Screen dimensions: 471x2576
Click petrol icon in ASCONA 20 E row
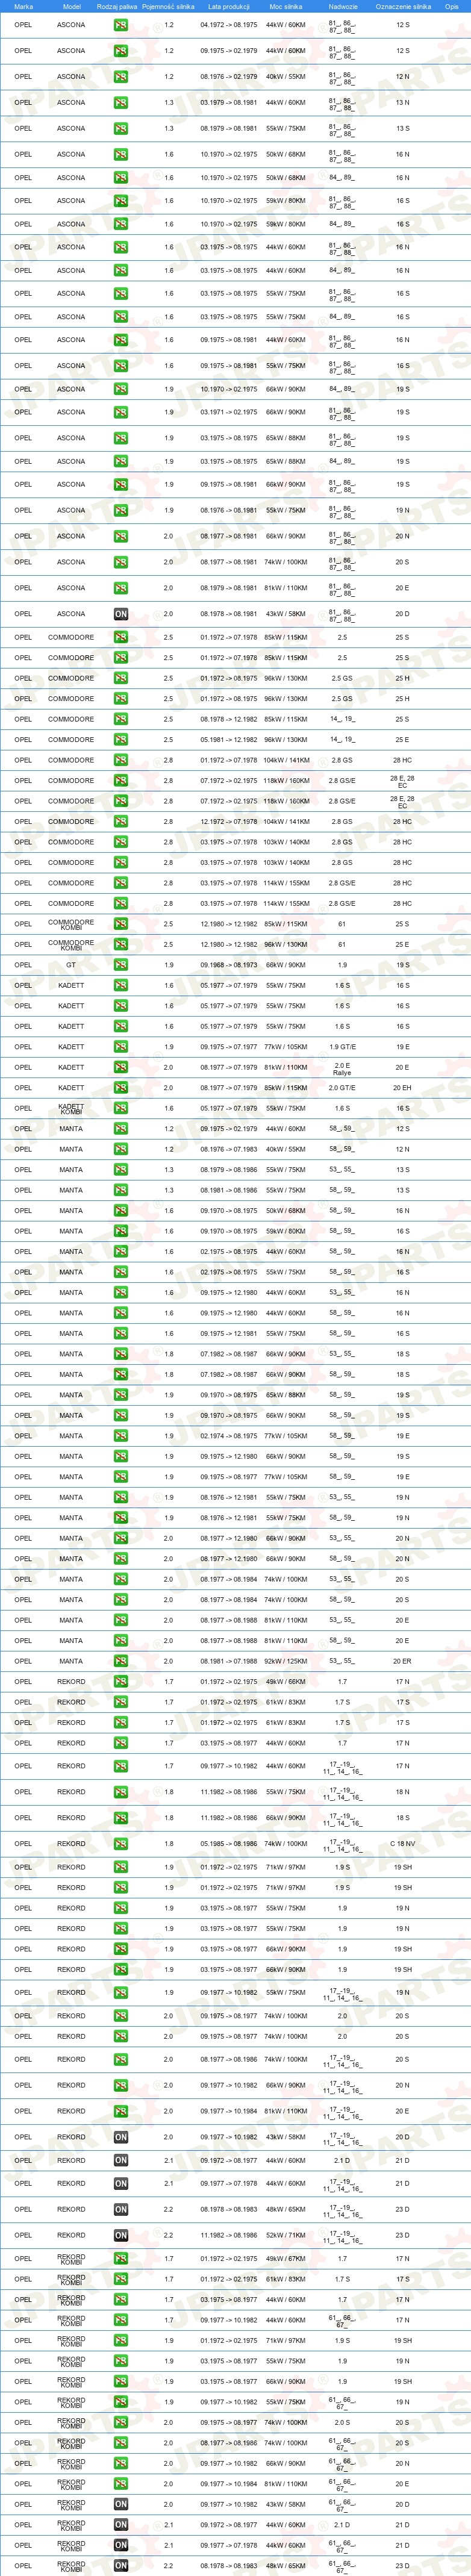[x=121, y=588]
